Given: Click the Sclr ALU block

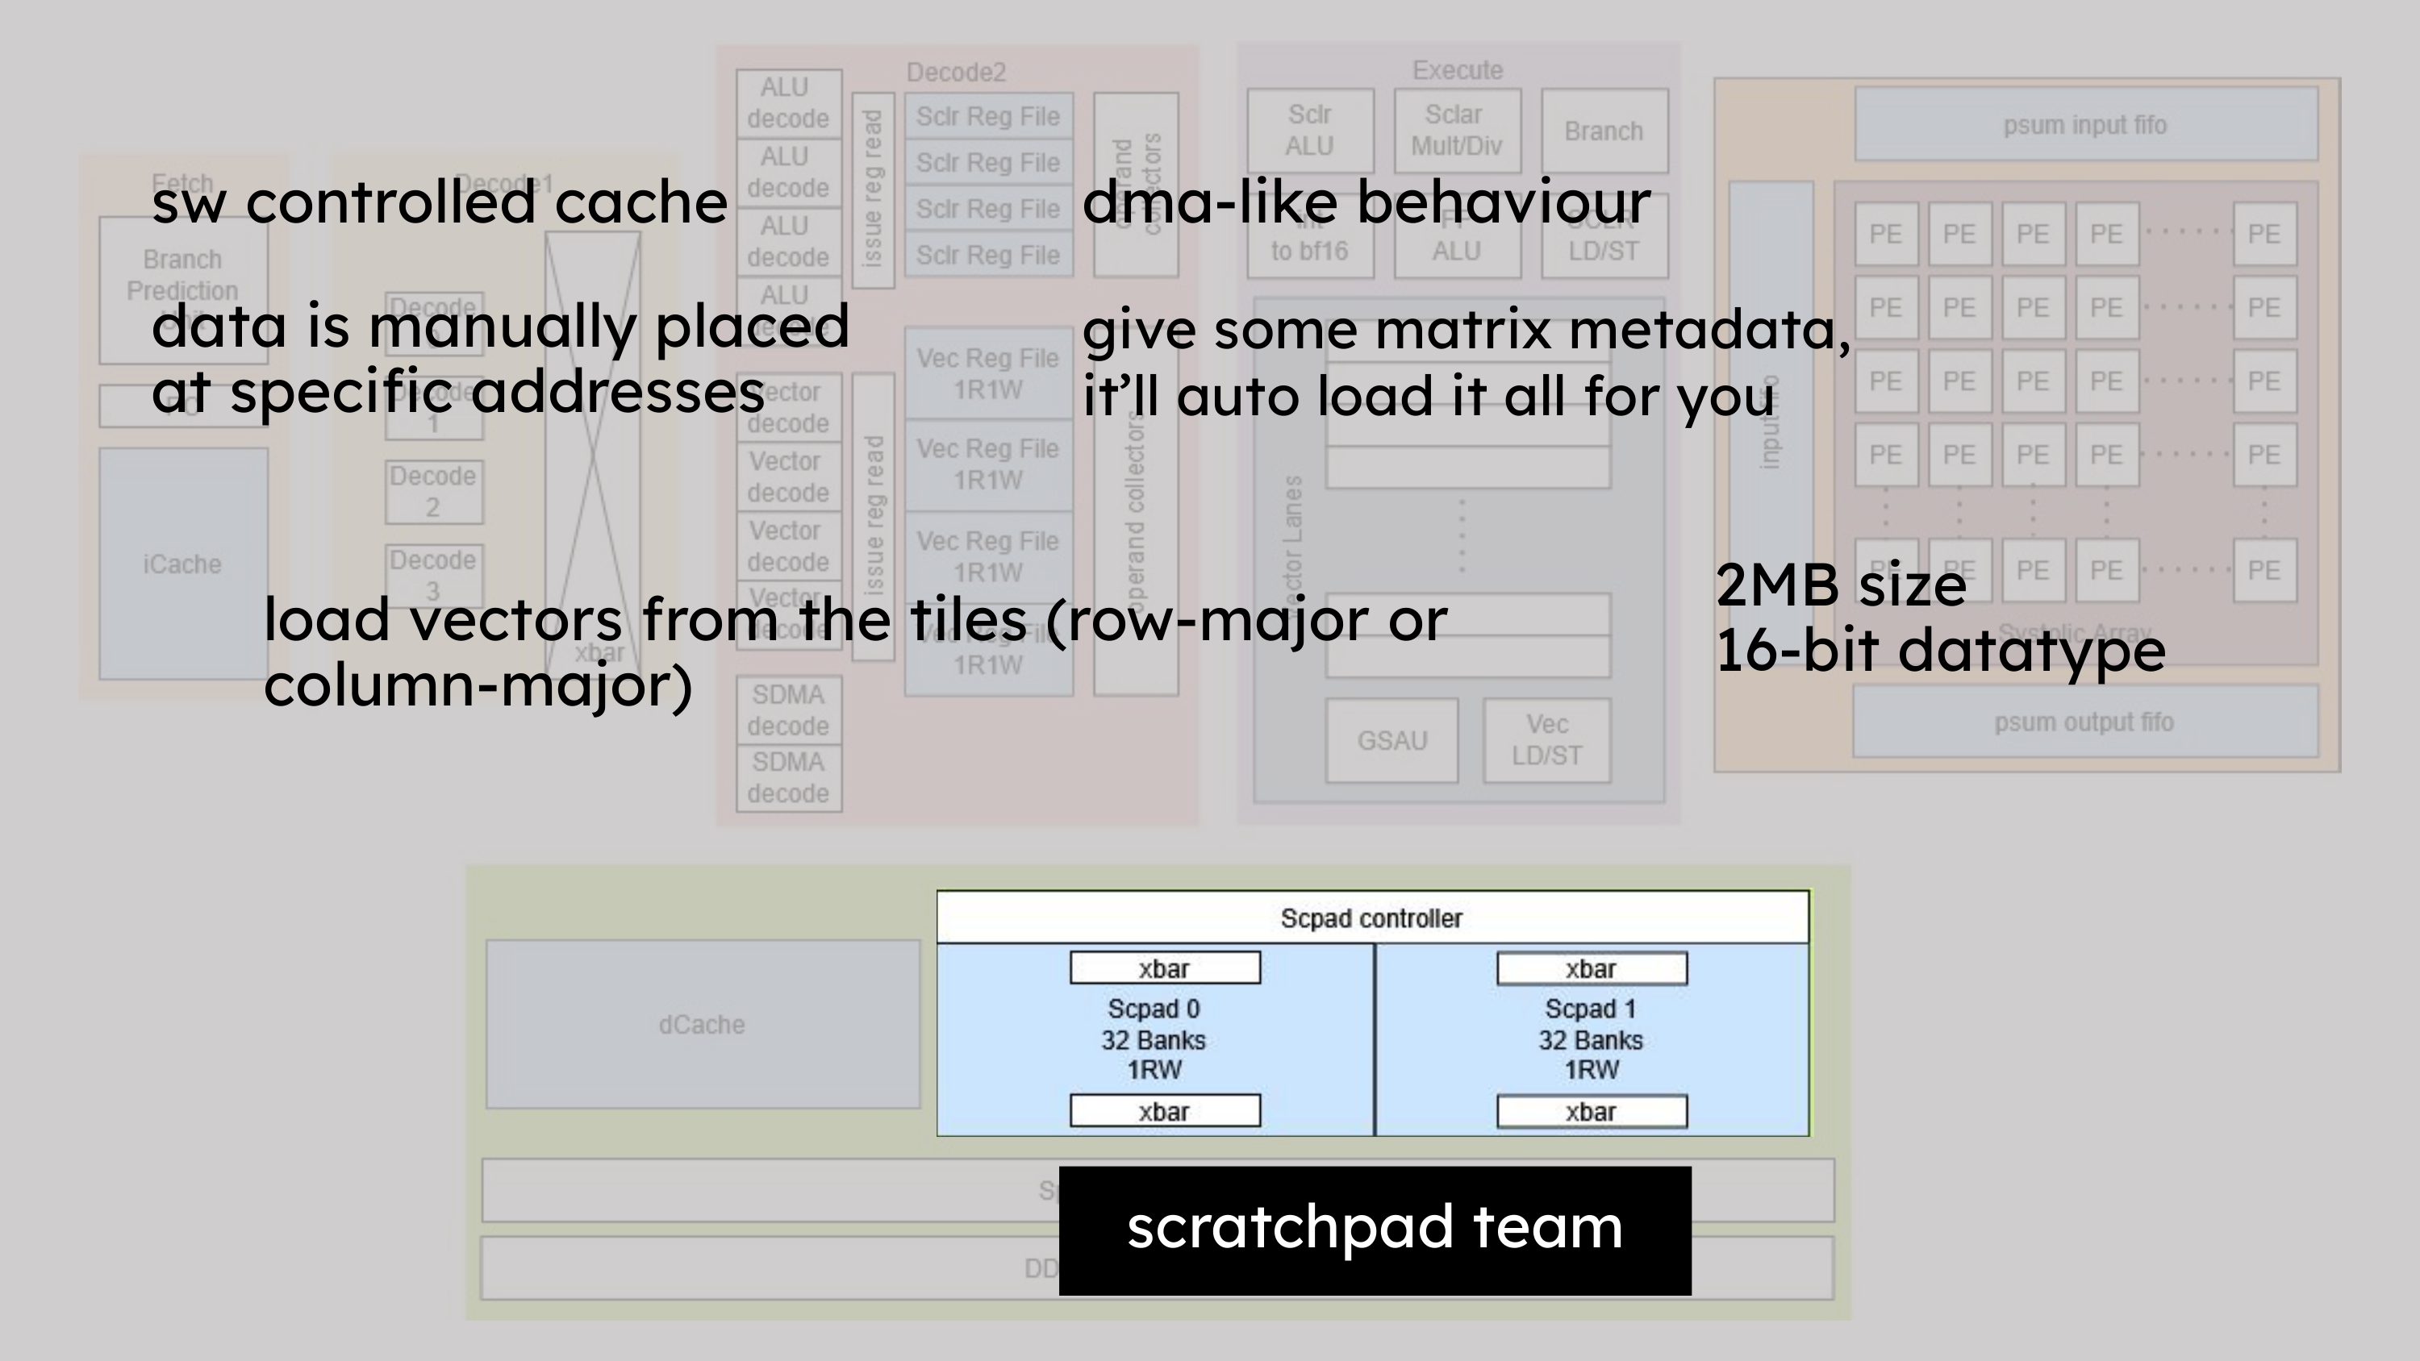Looking at the screenshot, I should [x=1309, y=131].
